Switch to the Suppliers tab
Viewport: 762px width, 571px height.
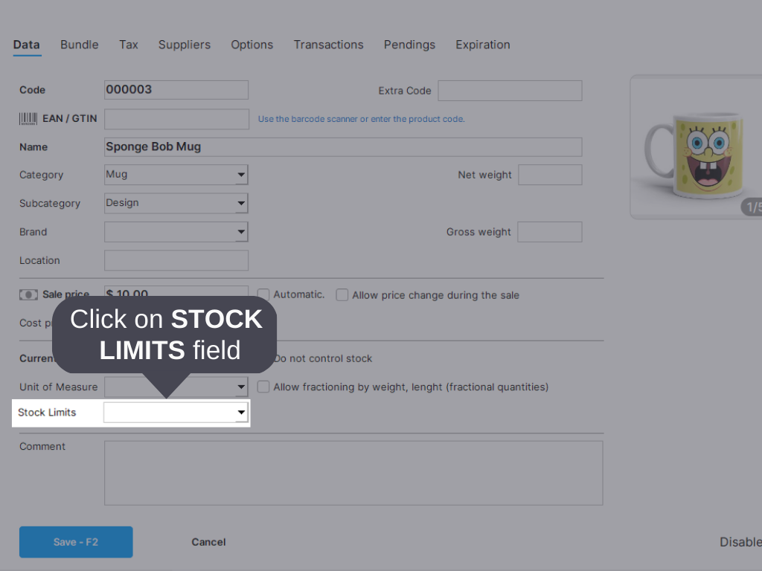pyautogui.click(x=185, y=45)
